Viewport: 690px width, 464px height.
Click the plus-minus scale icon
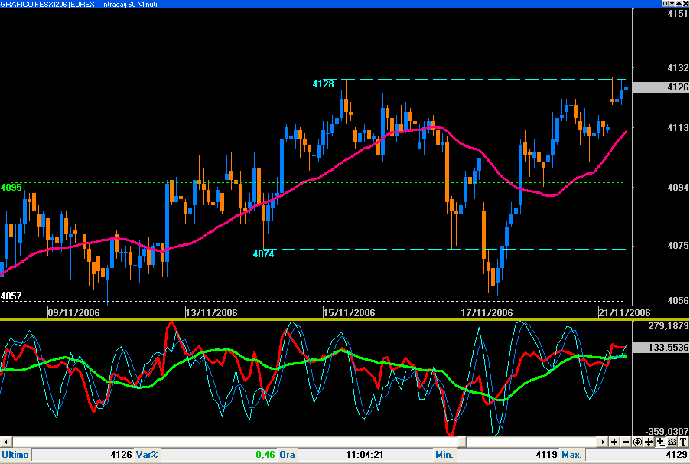tap(660, 443)
